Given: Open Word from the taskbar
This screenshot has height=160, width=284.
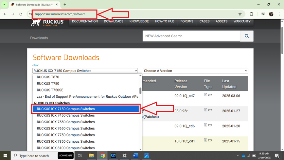Looking at the screenshot, I should coord(135,155).
